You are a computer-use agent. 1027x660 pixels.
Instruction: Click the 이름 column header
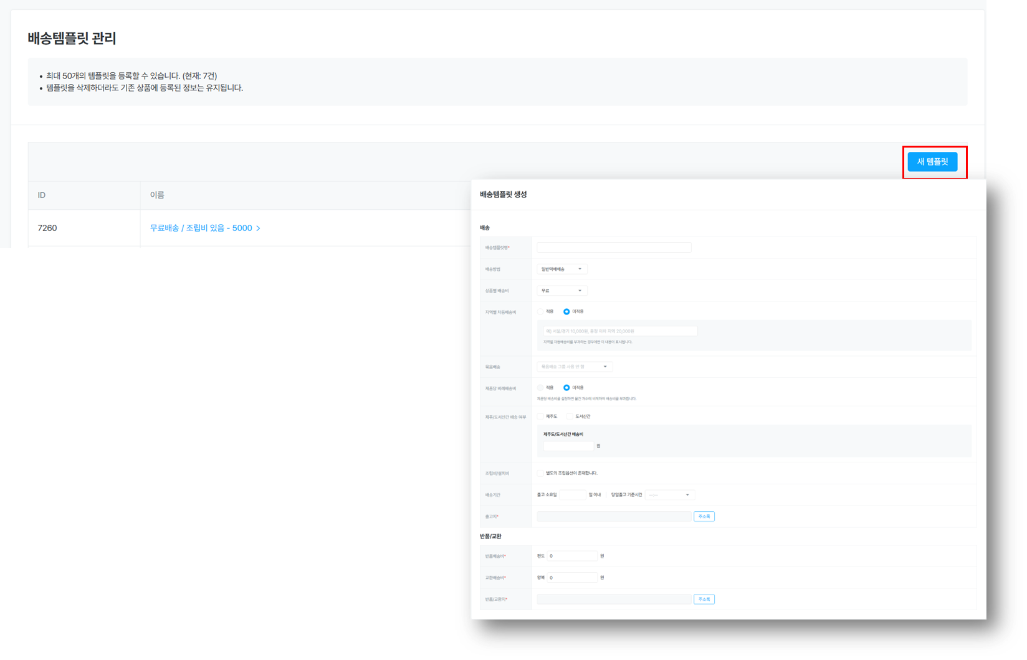coord(157,196)
